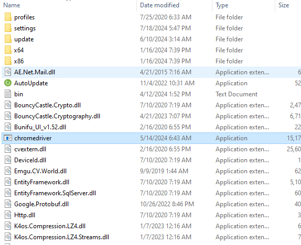Click the Google.Protobuf.dll file icon
301x245 pixels.
tap(8, 204)
